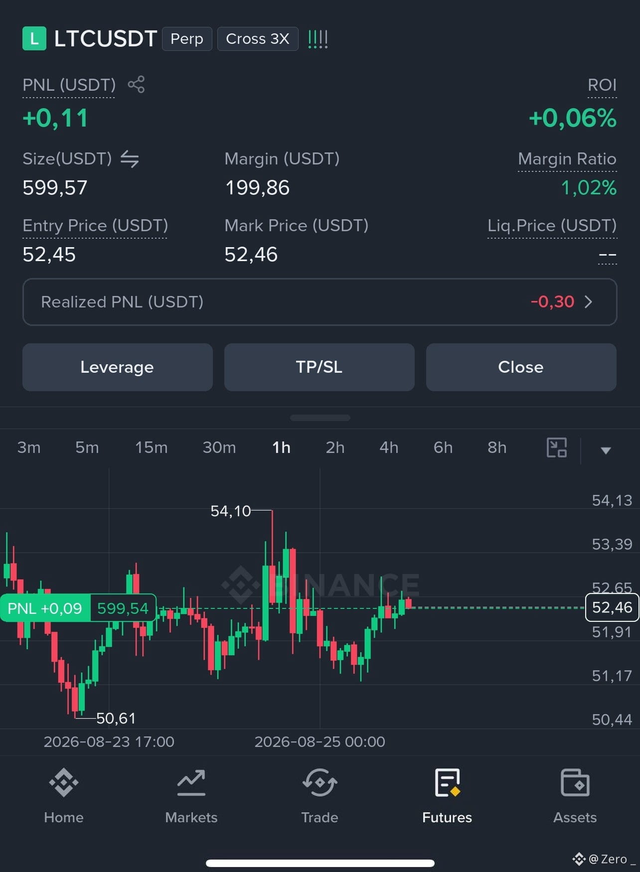
Task: Tap the Entry Price (USDT) label
Action: [x=95, y=226]
